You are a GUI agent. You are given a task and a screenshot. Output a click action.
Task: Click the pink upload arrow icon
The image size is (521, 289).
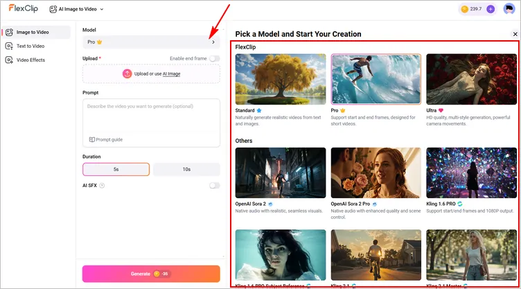[x=127, y=74]
